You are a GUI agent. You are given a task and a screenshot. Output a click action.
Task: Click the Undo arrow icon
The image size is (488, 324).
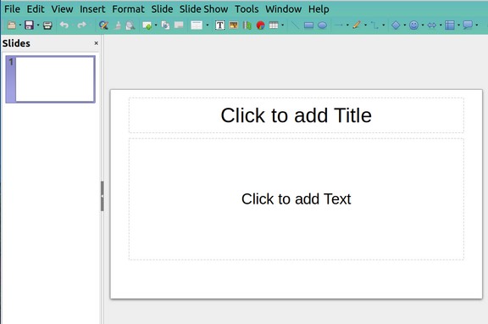pos(64,25)
